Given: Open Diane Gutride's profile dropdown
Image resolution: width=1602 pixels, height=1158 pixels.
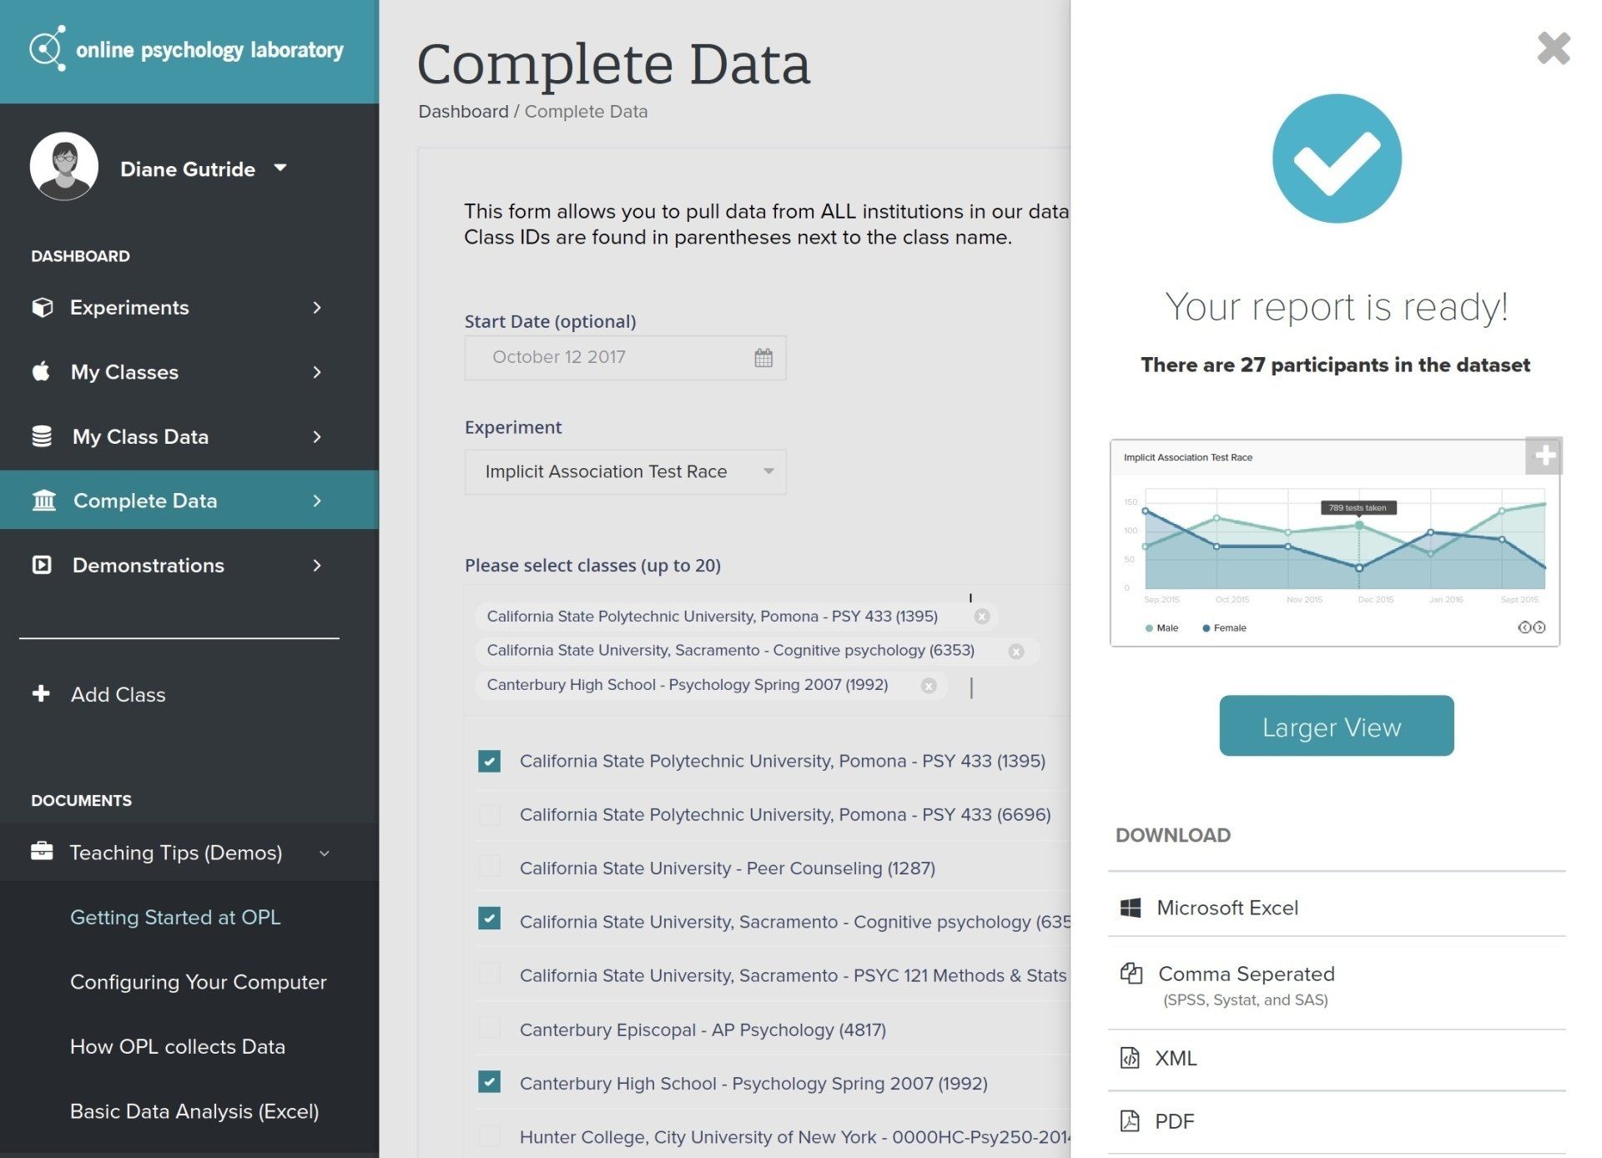Looking at the screenshot, I should 280,169.
